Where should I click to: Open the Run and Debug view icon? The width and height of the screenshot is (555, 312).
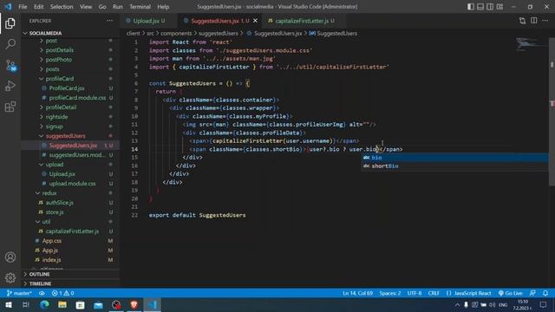point(10,86)
